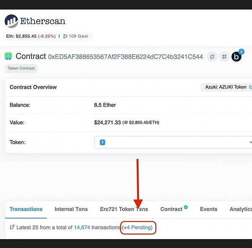This screenshot has width=252, height=248.
Task: Show the address QR code
Action: pyautogui.click(x=224, y=56)
